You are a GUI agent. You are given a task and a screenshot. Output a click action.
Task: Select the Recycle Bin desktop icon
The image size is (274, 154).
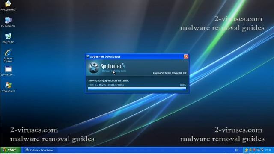pyautogui.click(x=8, y=36)
